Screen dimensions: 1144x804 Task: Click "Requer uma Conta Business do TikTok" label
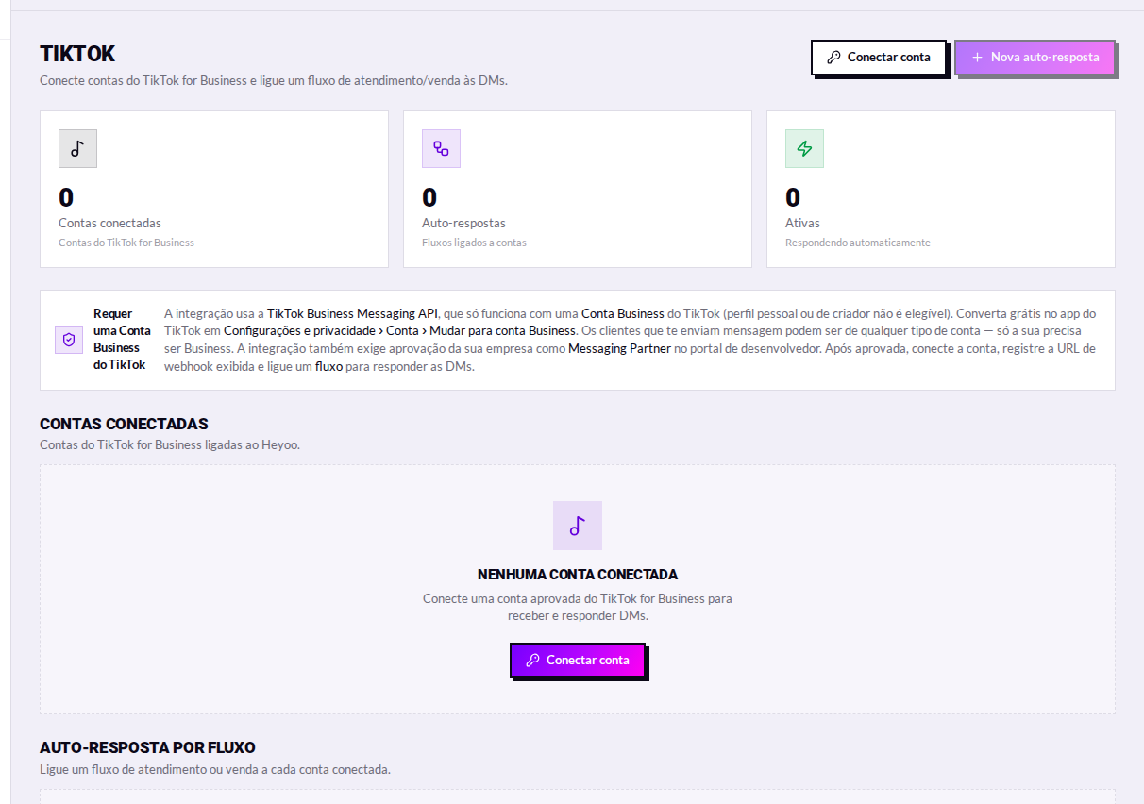point(122,340)
